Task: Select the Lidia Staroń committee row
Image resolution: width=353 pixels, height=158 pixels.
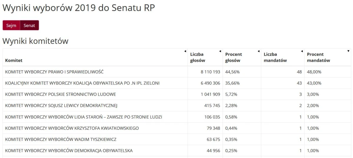Action: point(177,117)
